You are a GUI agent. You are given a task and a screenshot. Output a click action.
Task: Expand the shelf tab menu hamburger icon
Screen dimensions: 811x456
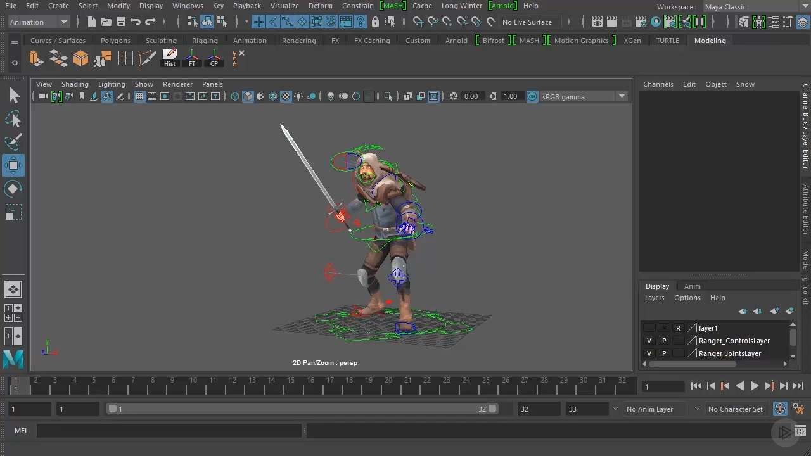[15, 42]
